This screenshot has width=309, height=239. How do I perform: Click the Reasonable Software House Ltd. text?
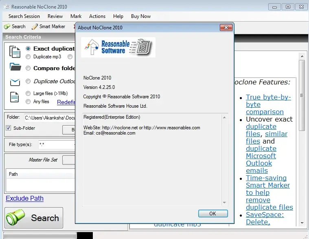pyautogui.click(x=115, y=106)
